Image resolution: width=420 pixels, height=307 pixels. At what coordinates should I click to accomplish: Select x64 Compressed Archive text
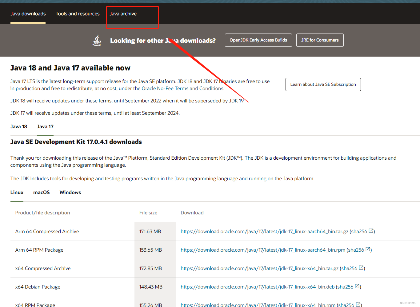[x=43, y=269]
